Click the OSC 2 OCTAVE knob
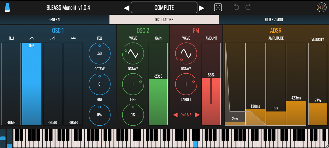This screenshot has width=329, height=148. tap(133, 84)
